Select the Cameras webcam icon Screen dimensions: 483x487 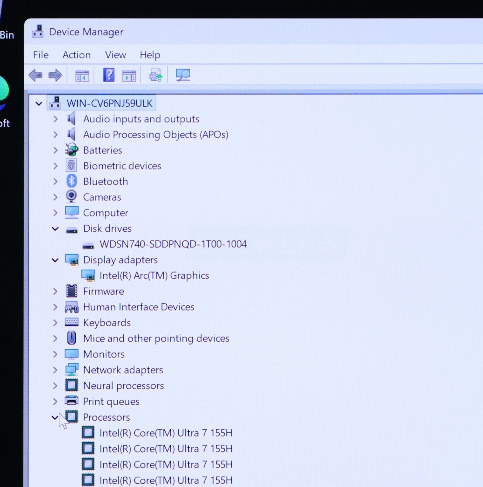[x=71, y=197]
